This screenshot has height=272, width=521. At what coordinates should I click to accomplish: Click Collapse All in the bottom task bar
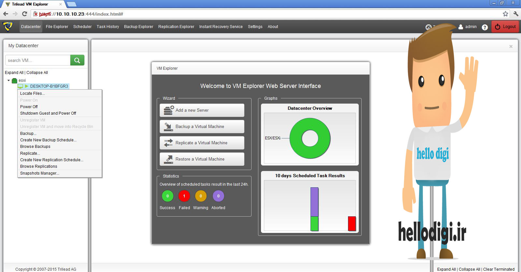coord(470,269)
